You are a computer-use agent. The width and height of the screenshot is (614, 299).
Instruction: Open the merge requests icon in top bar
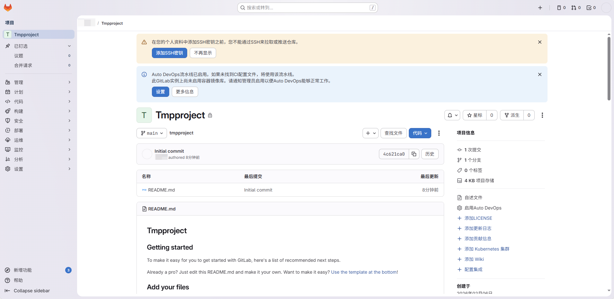(x=576, y=8)
